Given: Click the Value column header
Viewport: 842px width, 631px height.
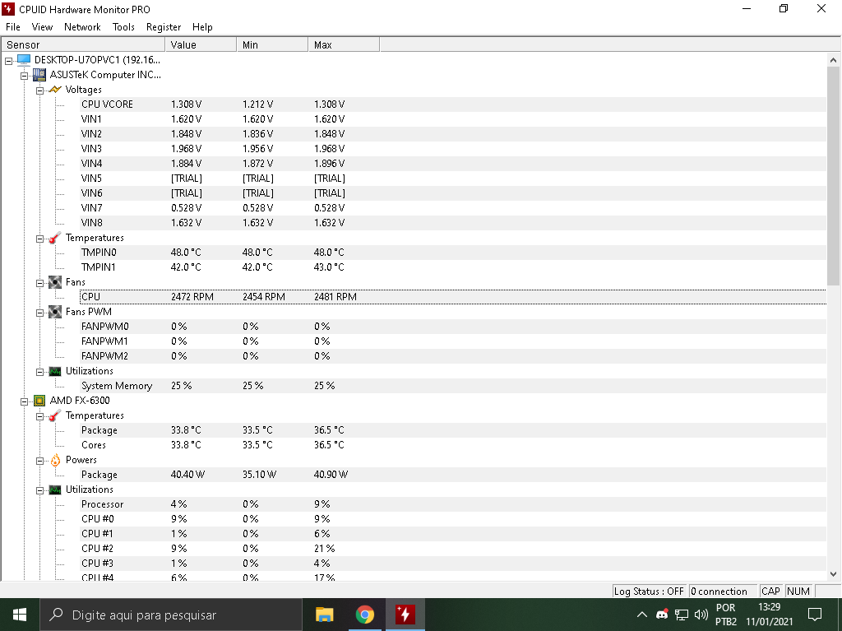Looking at the screenshot, I should click(x=201, y=44).
